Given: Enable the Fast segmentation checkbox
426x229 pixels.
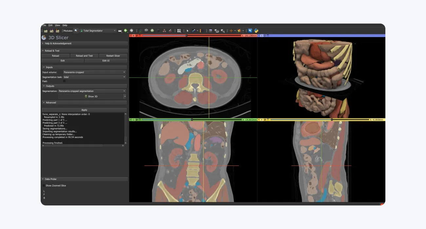Looking at the screenshot, I should click(x=64, y=81).
